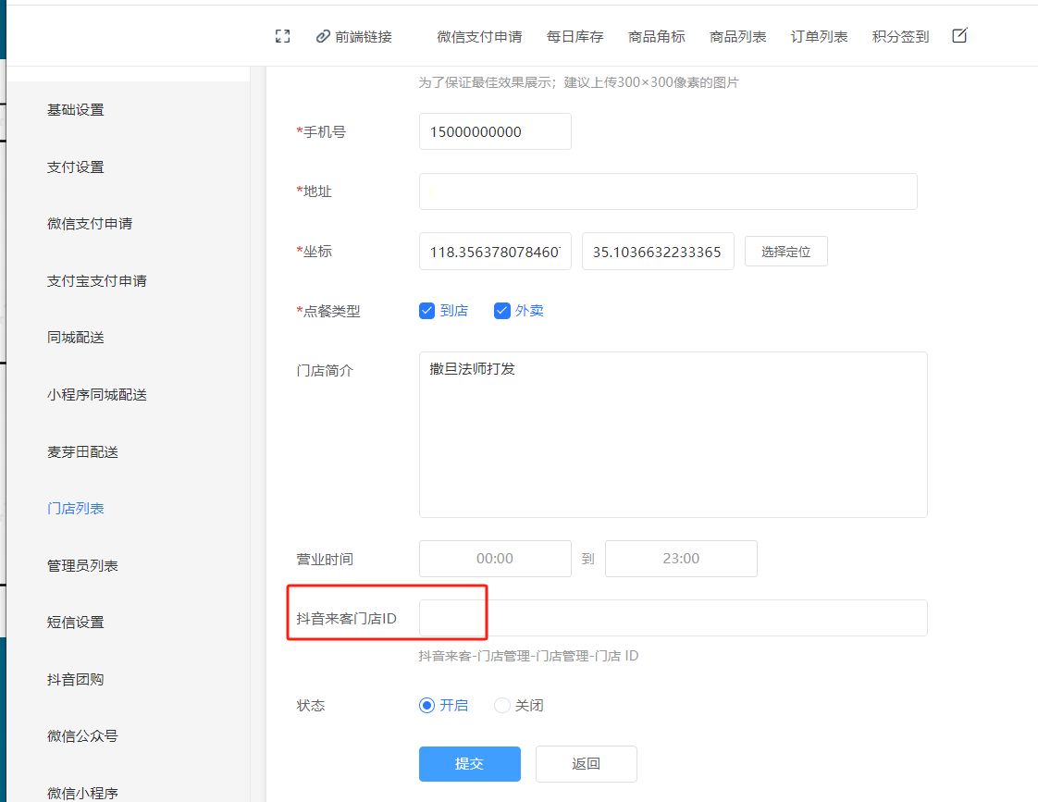Click the 提交 submit button
The width and height of the screenshot is (1038, 802).
point(469,764)
